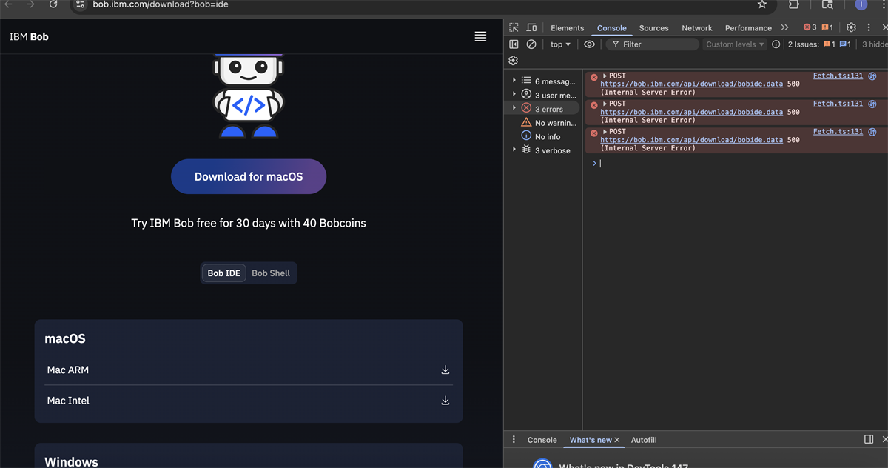This screenshot has width=888, height=468.
Task: Click the Mac ARM download icon
Action: point(445,370)
